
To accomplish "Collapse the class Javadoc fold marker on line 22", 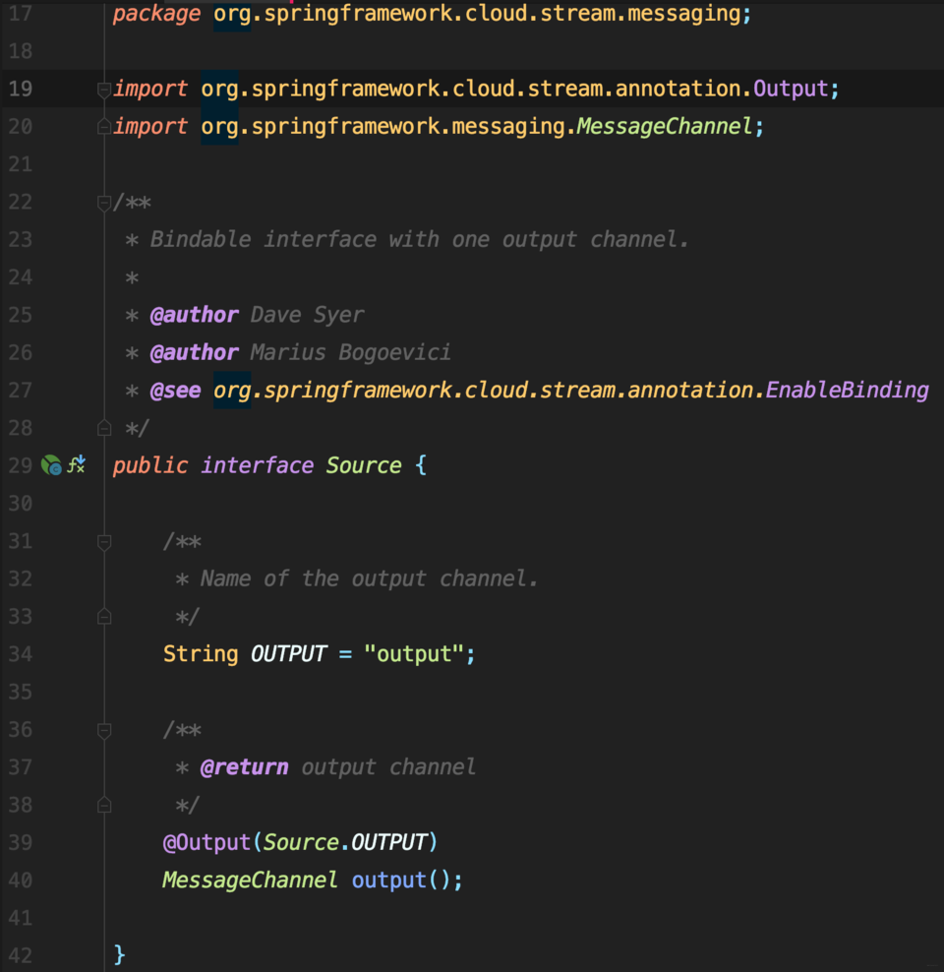I will click(x=104, y=203).
